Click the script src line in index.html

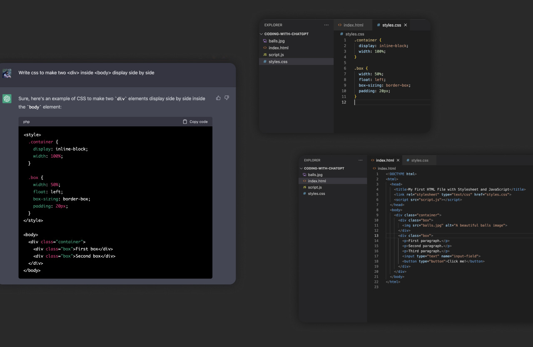[428, 200]
